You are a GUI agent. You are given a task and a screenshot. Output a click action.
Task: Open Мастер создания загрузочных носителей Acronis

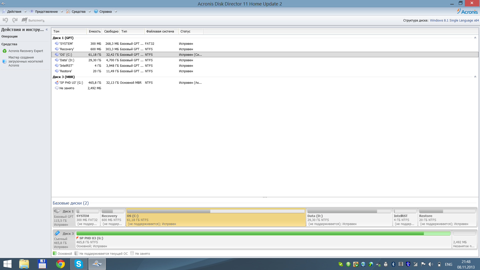coord(26,61)
